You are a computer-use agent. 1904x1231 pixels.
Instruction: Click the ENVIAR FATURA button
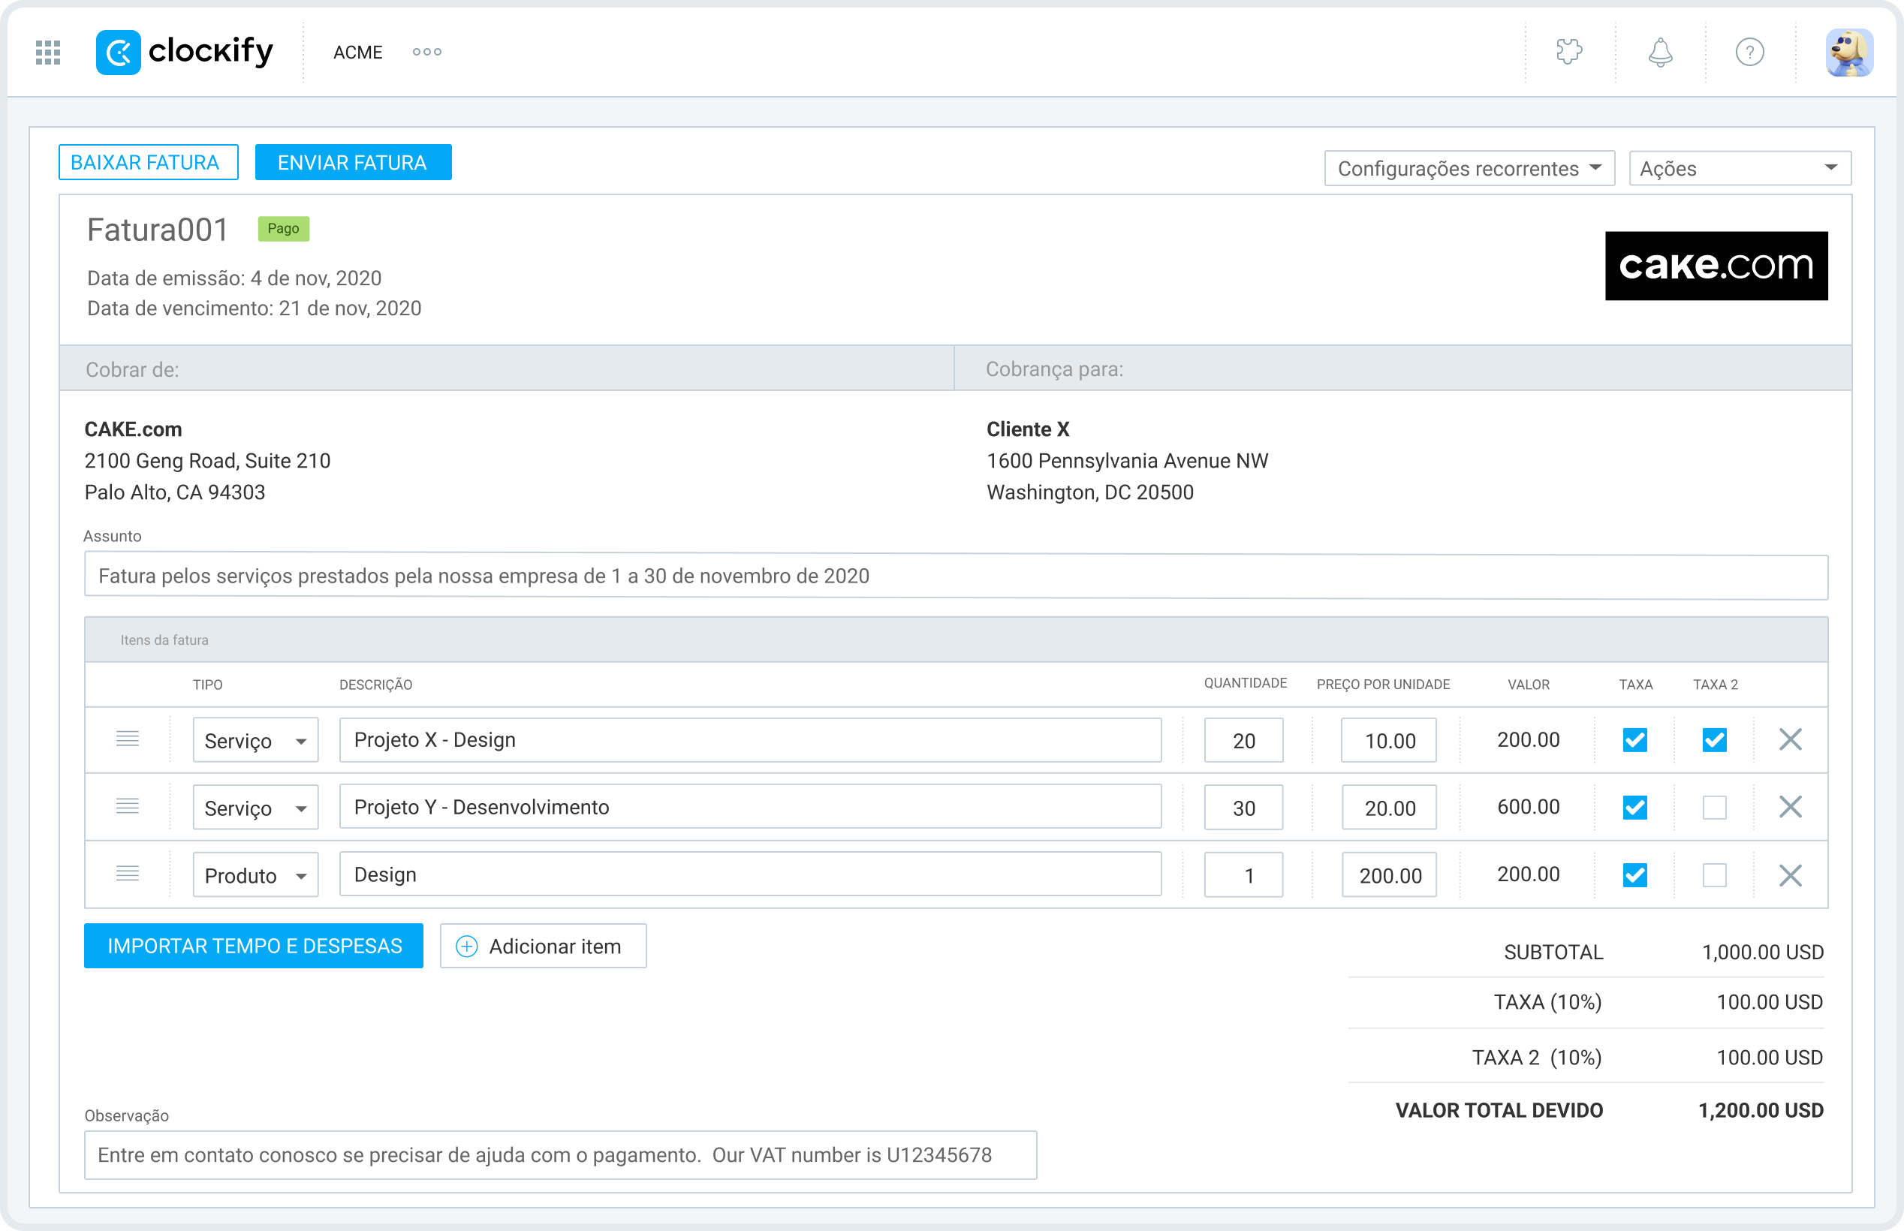[353, 162]
